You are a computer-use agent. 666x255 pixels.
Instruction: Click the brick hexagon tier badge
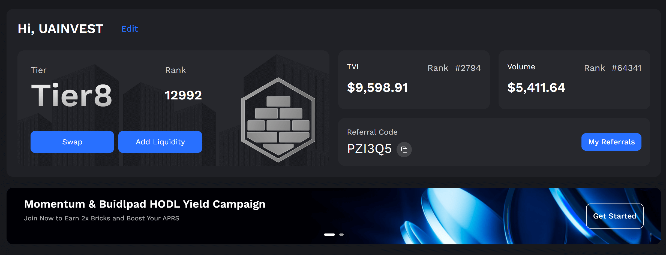point(278,120)
